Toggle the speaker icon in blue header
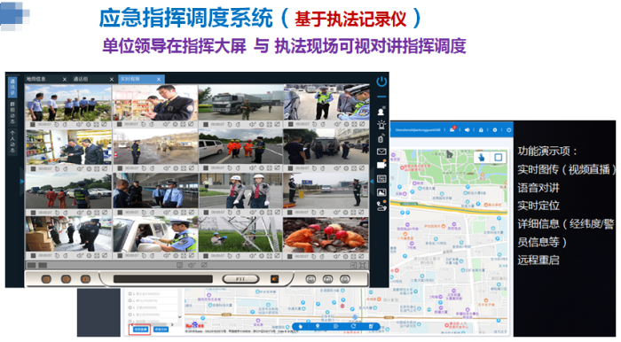Viewport: 621px width, 342px height. tap(468, 129)
